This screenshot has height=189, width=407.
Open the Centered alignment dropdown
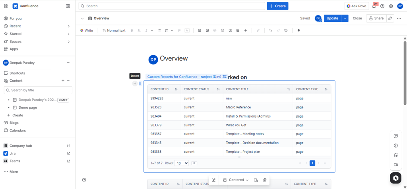pyautogui.click(x=236, y=180)
